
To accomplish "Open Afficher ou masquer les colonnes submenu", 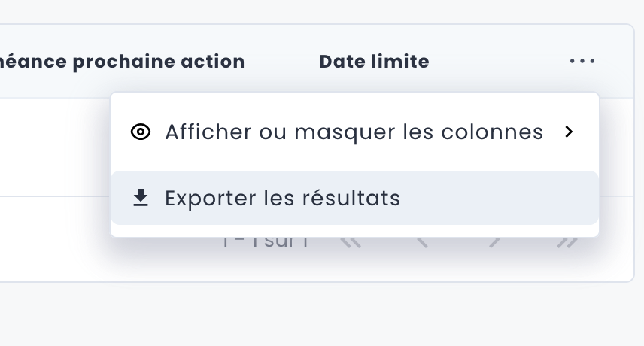I will coord(354,132).
